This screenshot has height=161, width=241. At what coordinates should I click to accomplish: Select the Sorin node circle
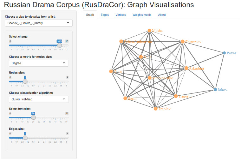[x=125, y=98]
